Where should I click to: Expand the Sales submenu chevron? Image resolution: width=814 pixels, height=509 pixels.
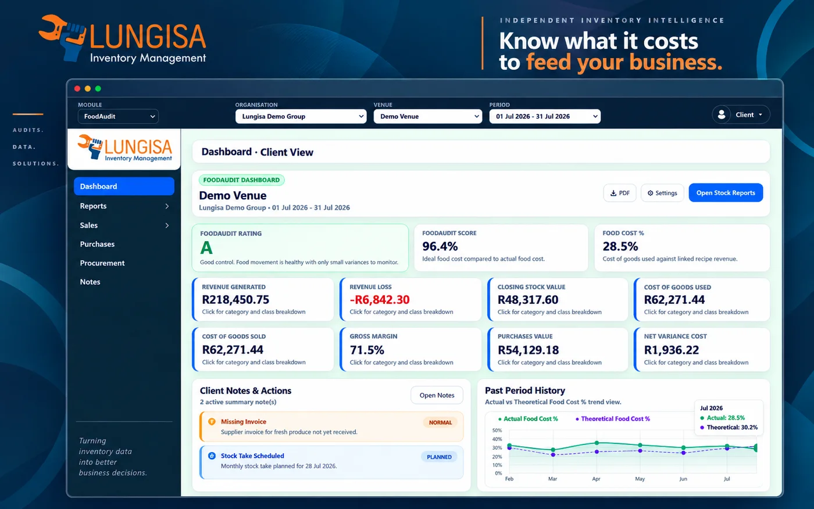pos(167,225)
